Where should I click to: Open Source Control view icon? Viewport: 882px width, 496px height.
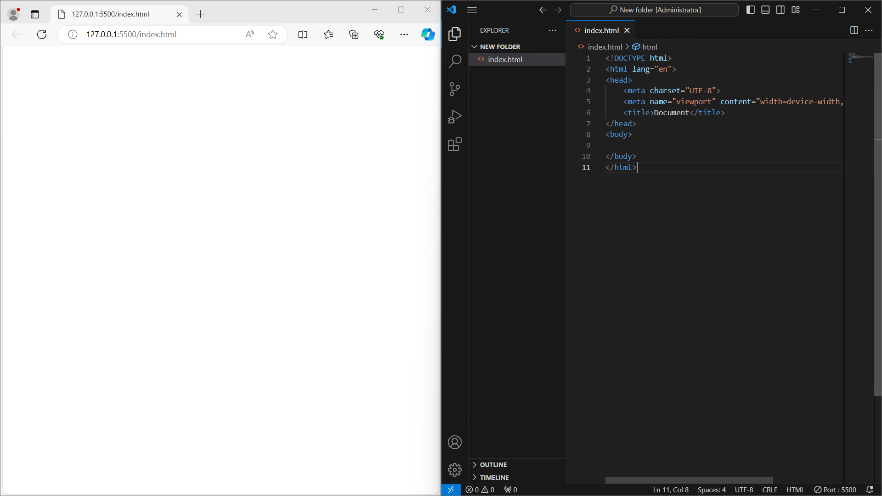[x=454, y=89]
